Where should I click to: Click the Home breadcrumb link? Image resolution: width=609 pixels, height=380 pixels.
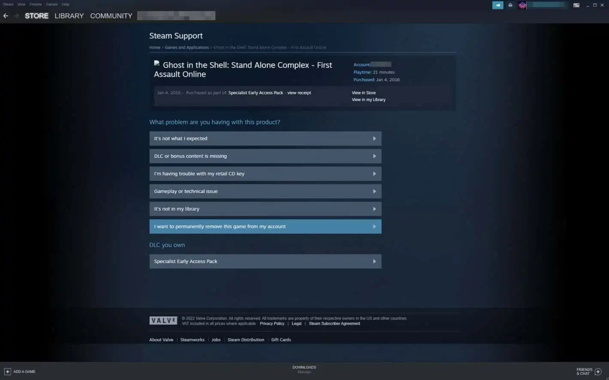(x=155, y=48)
